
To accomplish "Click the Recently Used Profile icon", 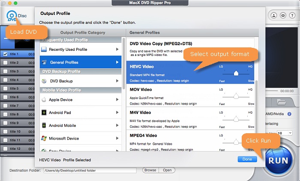I will [44, 50].
